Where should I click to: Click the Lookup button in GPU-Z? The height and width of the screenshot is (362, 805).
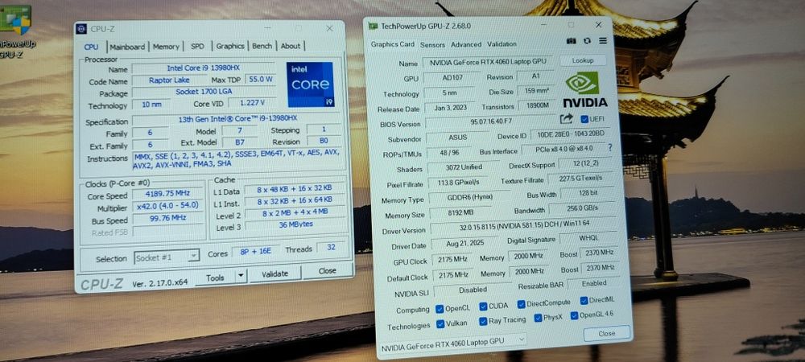pyautogui.click(x=583, y=60)
